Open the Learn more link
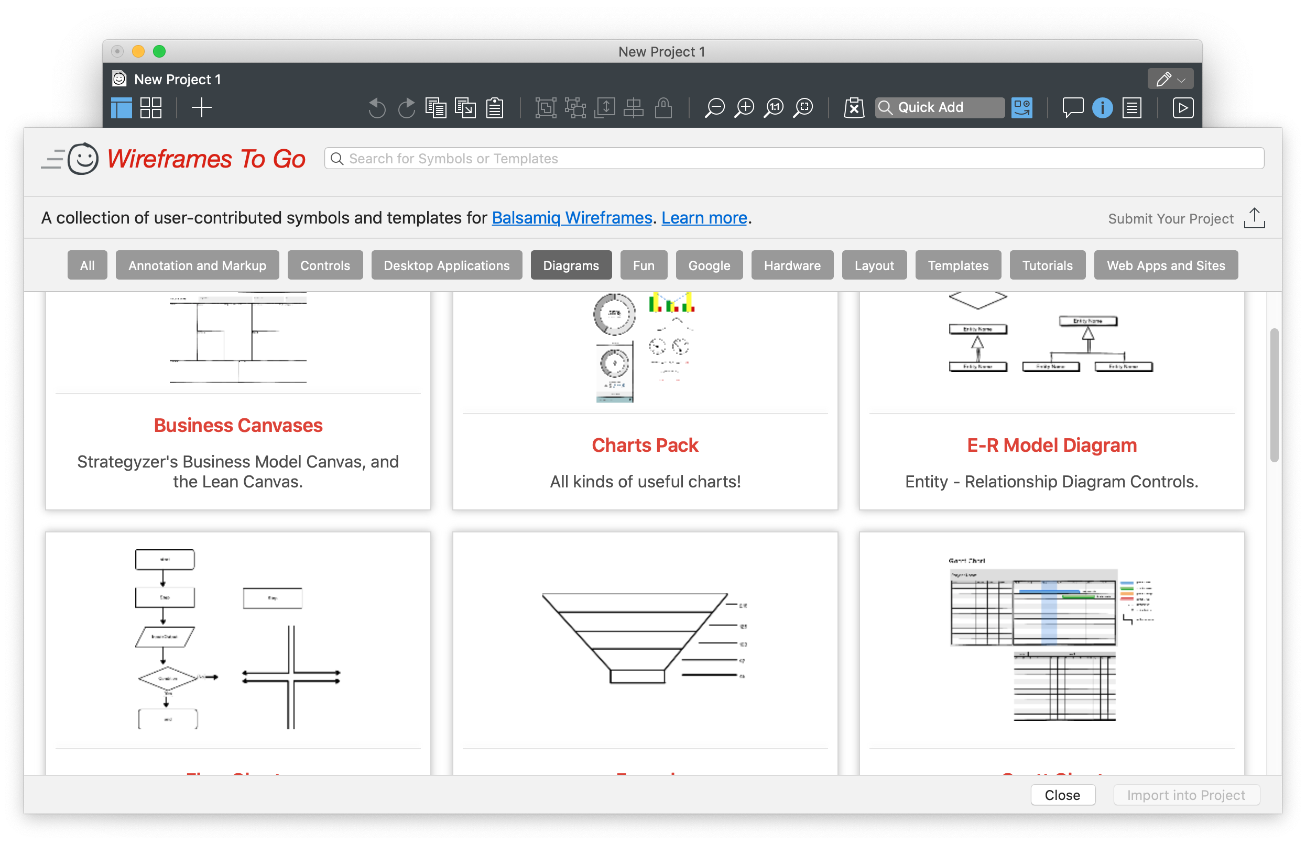Image resolution: width=1306 pixels, height=845 pixels. point(704,218)
